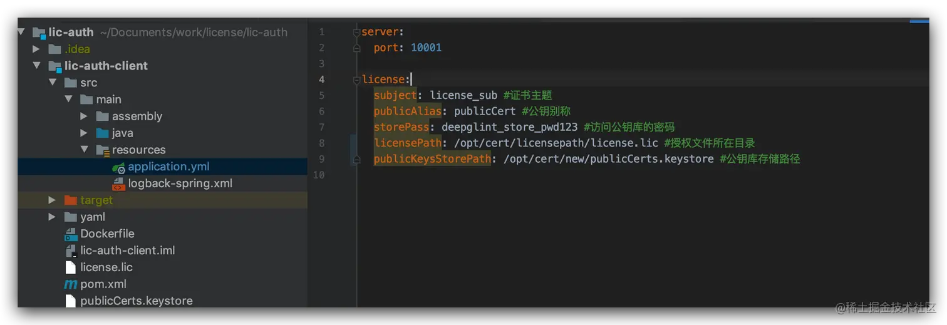The height and width of the screenshot is (325, 947).
Task: Click the Spring application.yml file icon
Action: click(x=119, y=167)
